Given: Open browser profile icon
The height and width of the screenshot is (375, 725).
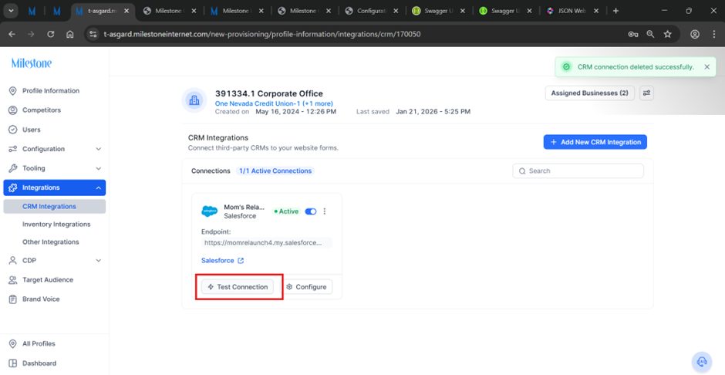Looking at the screenshot, I should 694,34.
